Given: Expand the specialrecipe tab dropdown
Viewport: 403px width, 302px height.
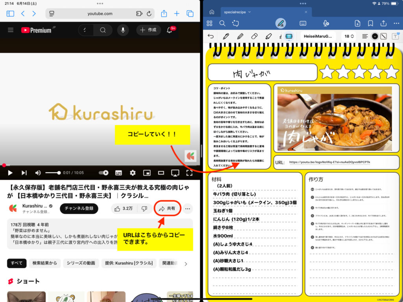Looking at the screenshot, I should coord(250,12).
